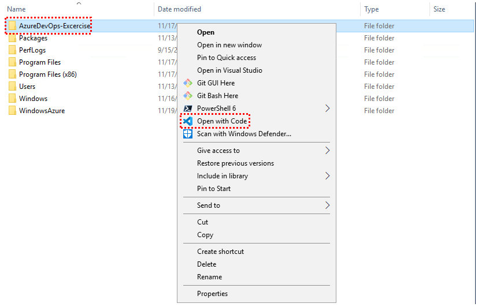The width and height of the screenshot is (478, 307).
Task: Click the date cell in PerfLogs row
Action: tap(167, 50)
